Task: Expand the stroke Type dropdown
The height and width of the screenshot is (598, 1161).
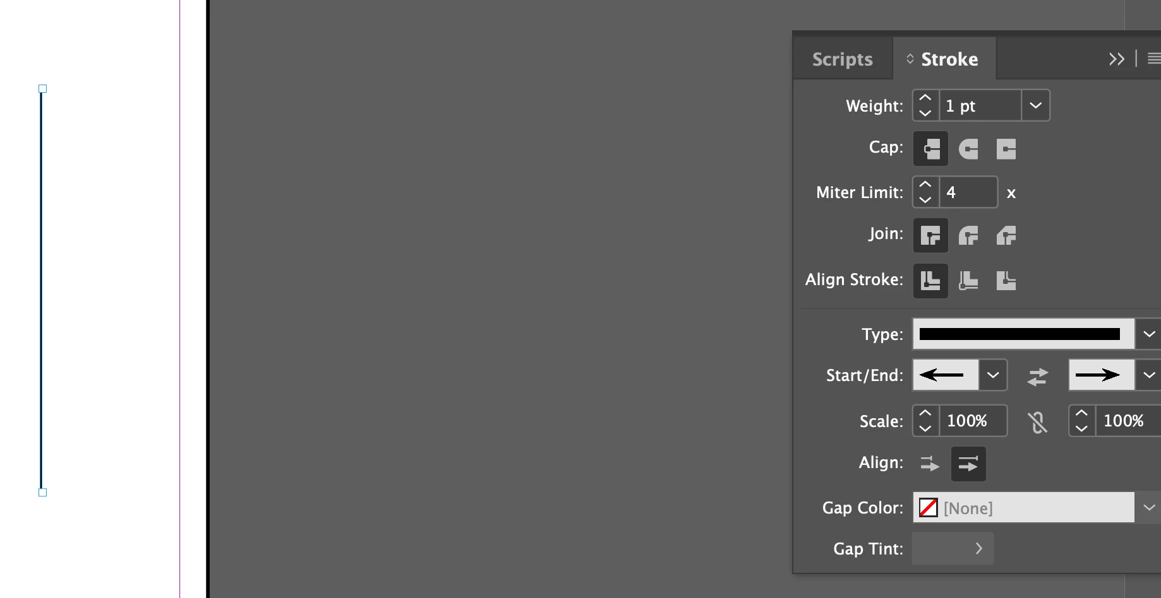Action: [x=1149, y=334]
